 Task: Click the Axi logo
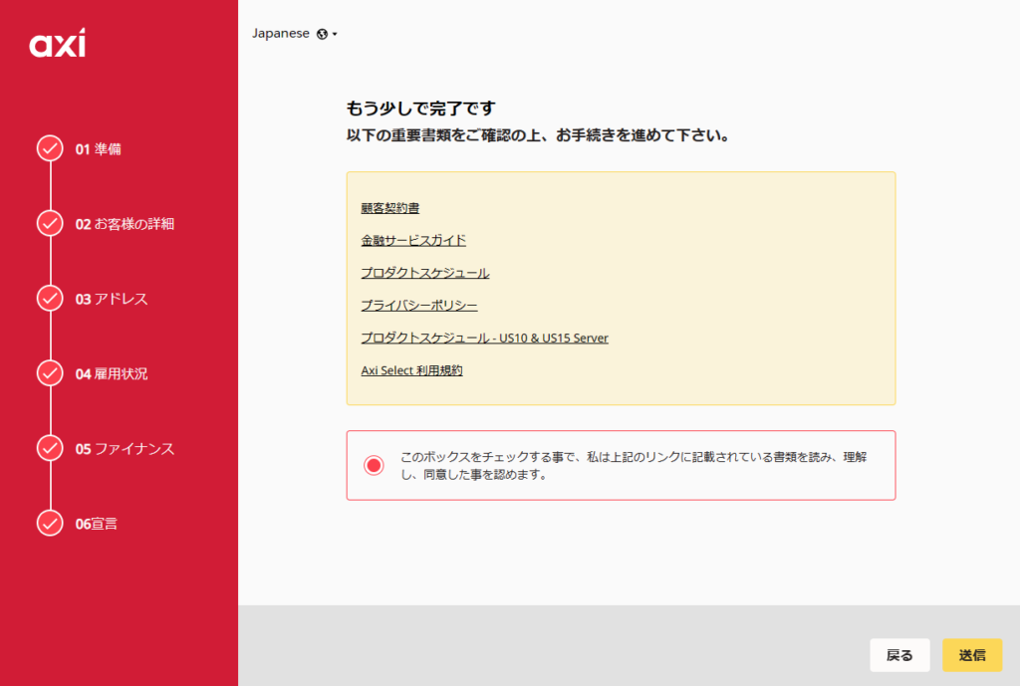57,44
